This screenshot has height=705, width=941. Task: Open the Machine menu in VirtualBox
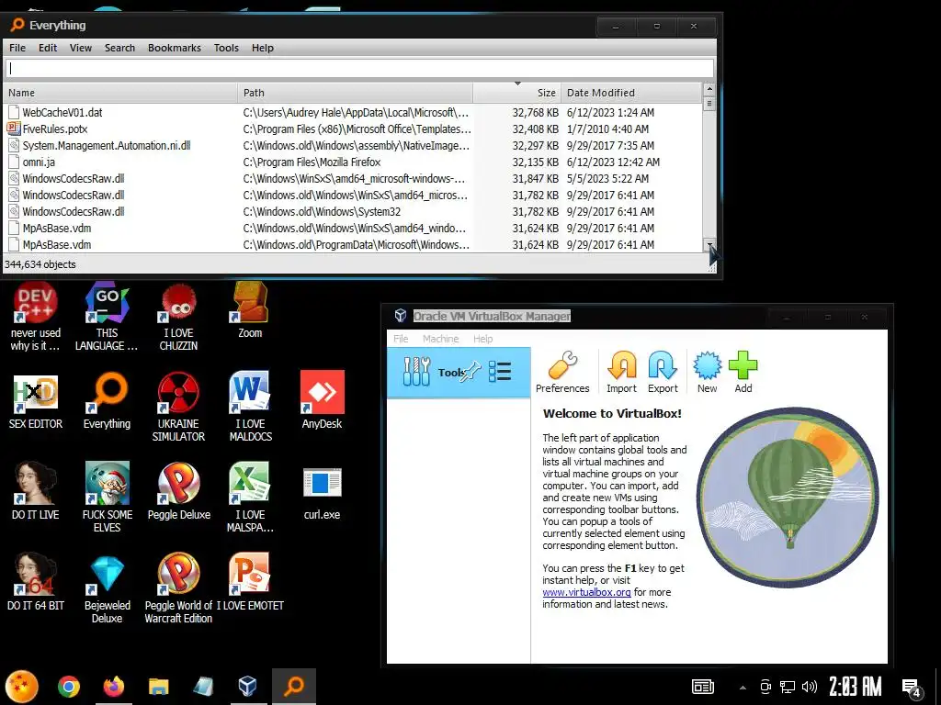[440, 339]
